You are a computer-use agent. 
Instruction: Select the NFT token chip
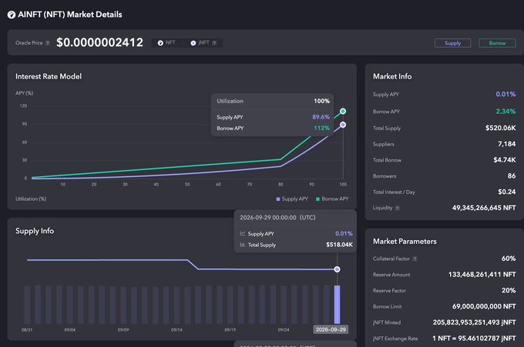pyautogui.click(x=166, y=43)
